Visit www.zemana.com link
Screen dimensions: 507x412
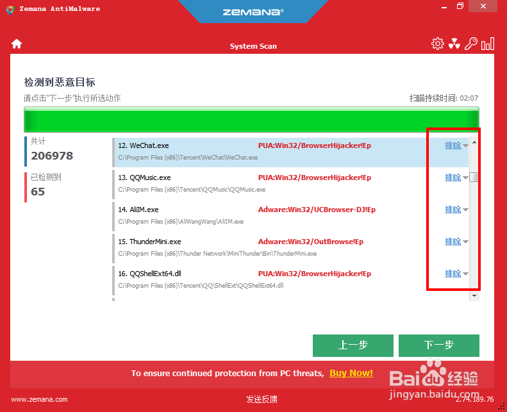40,399
